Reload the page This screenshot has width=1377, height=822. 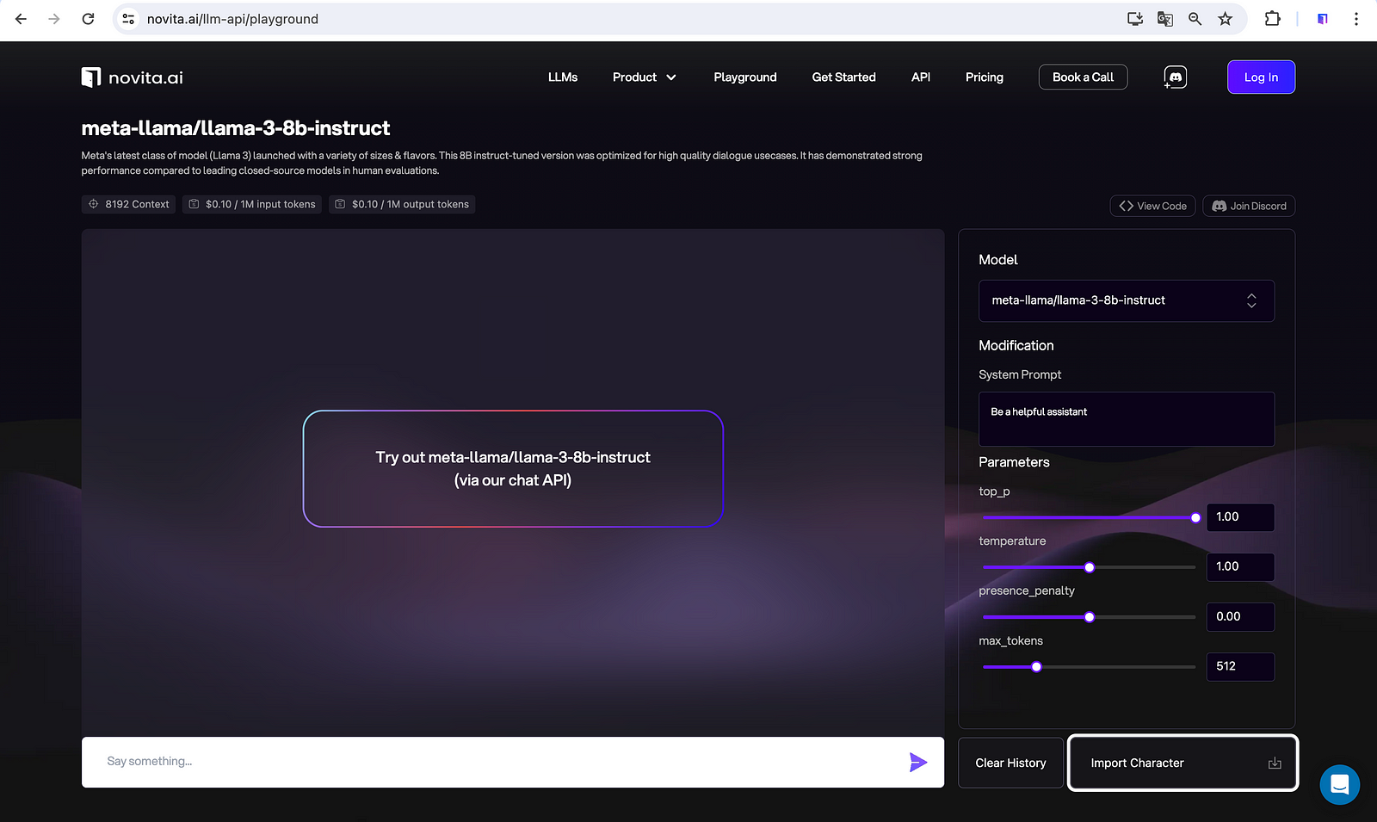coord(88,19)
